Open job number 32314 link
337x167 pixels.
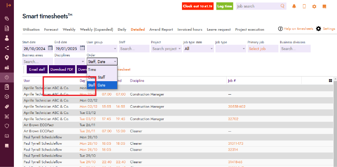click(233, 150)
